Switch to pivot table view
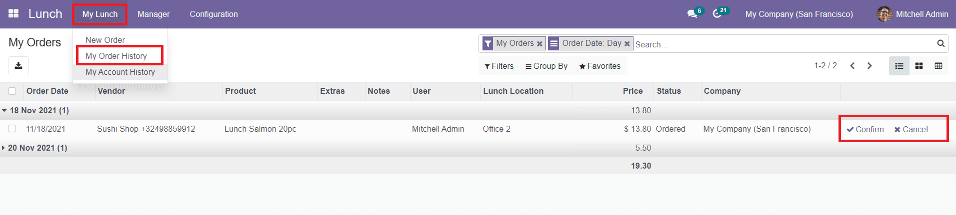 point(938,66)
